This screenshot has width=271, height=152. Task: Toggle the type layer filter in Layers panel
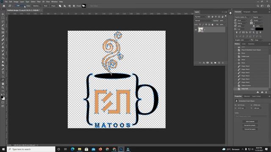[x=216, y=17]
